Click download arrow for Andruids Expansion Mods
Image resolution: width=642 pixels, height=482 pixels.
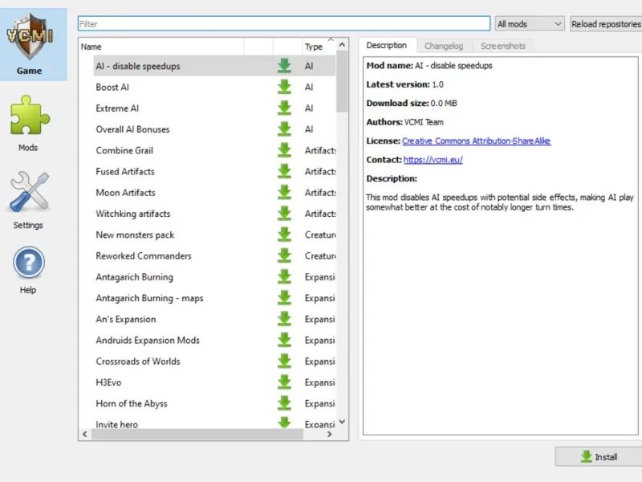284,340
